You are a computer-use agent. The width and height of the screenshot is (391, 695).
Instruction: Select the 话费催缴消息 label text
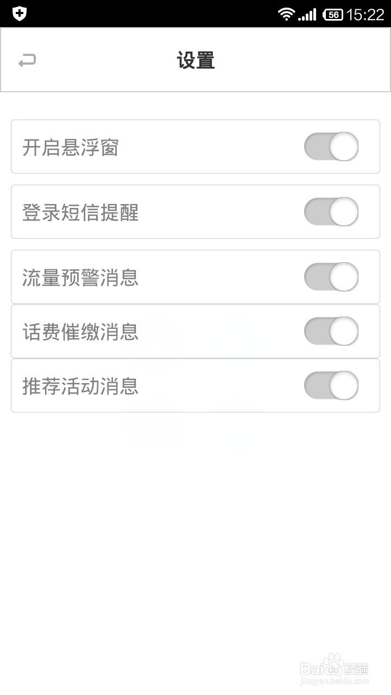(x=80, y=332)
